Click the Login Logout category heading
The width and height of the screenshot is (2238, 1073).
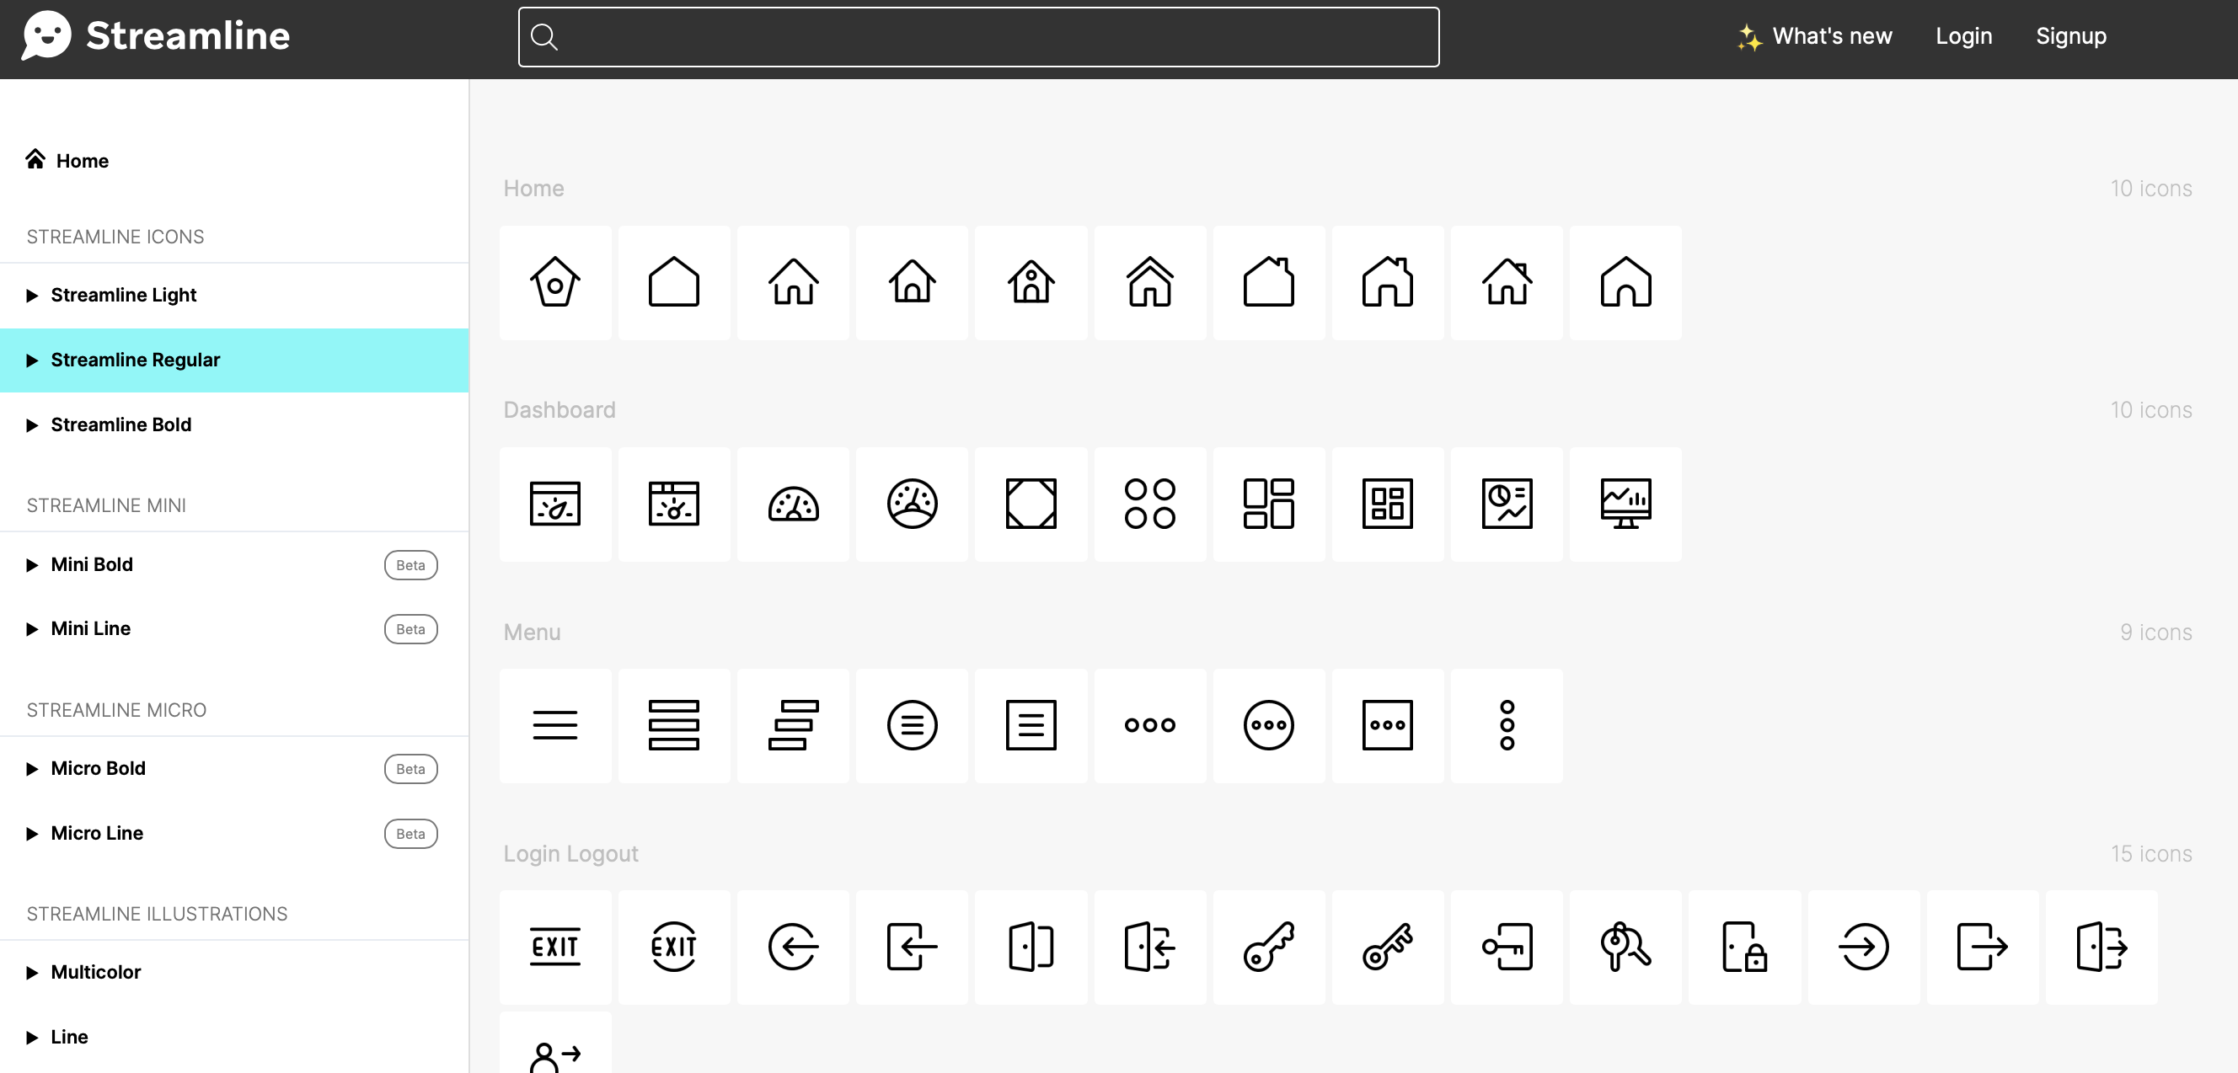[x=570, y=853]
